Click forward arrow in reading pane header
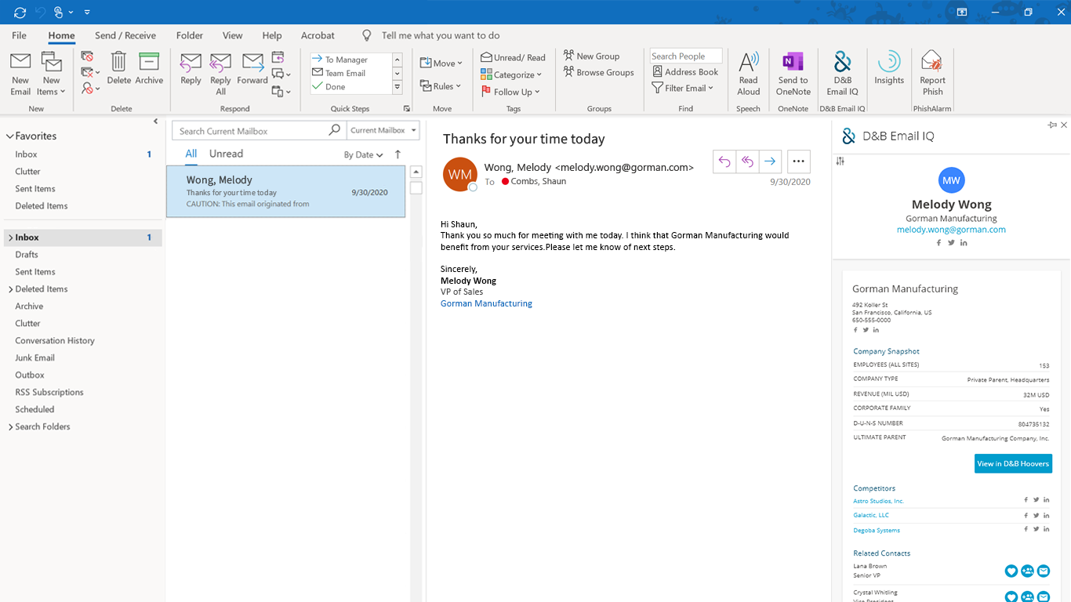Viewport: 1071px width, 602px height. tap(770, 161)
